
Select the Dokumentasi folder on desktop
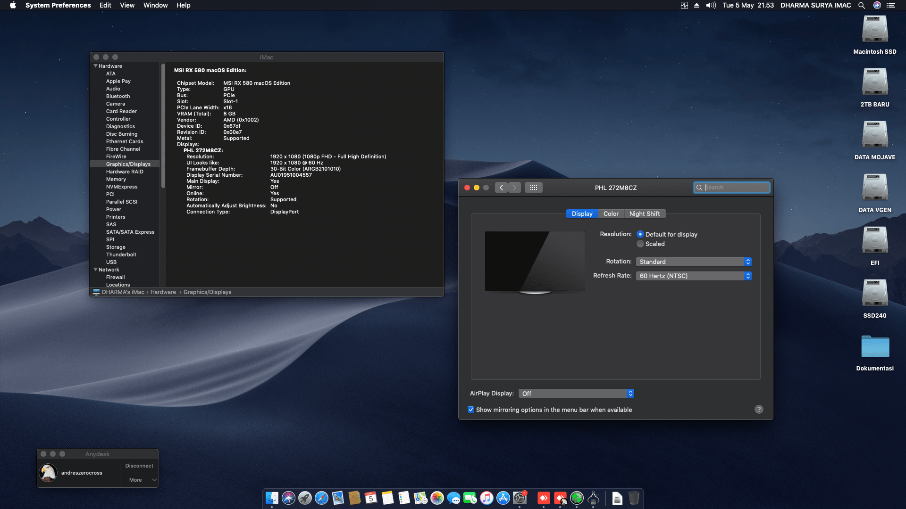[875, 353]
